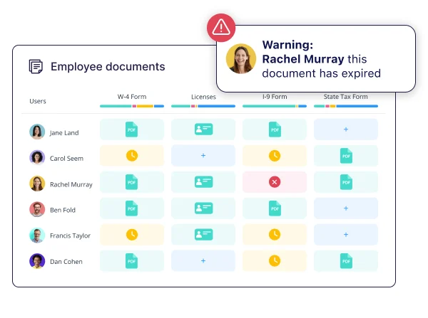428x318 pixels.
Task: Open Rachel Murray's W-4 Form PDF
Action: [x=131, y=182]
